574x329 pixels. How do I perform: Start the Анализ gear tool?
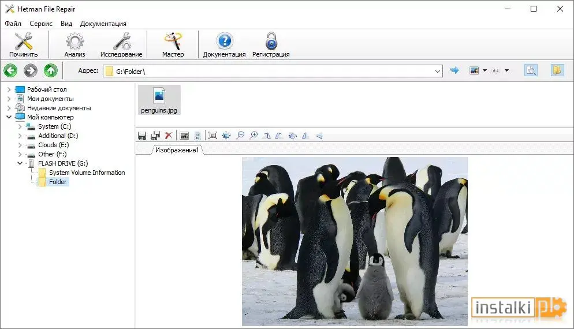[74, 44]
